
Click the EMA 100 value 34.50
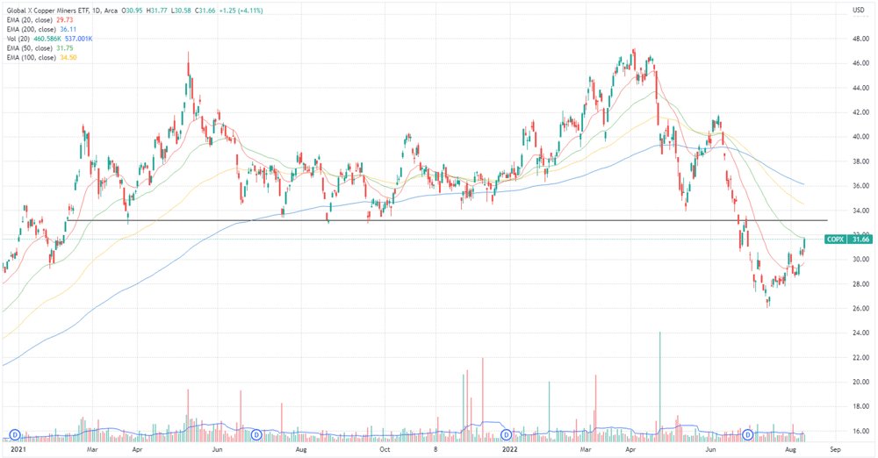point(68,58)
